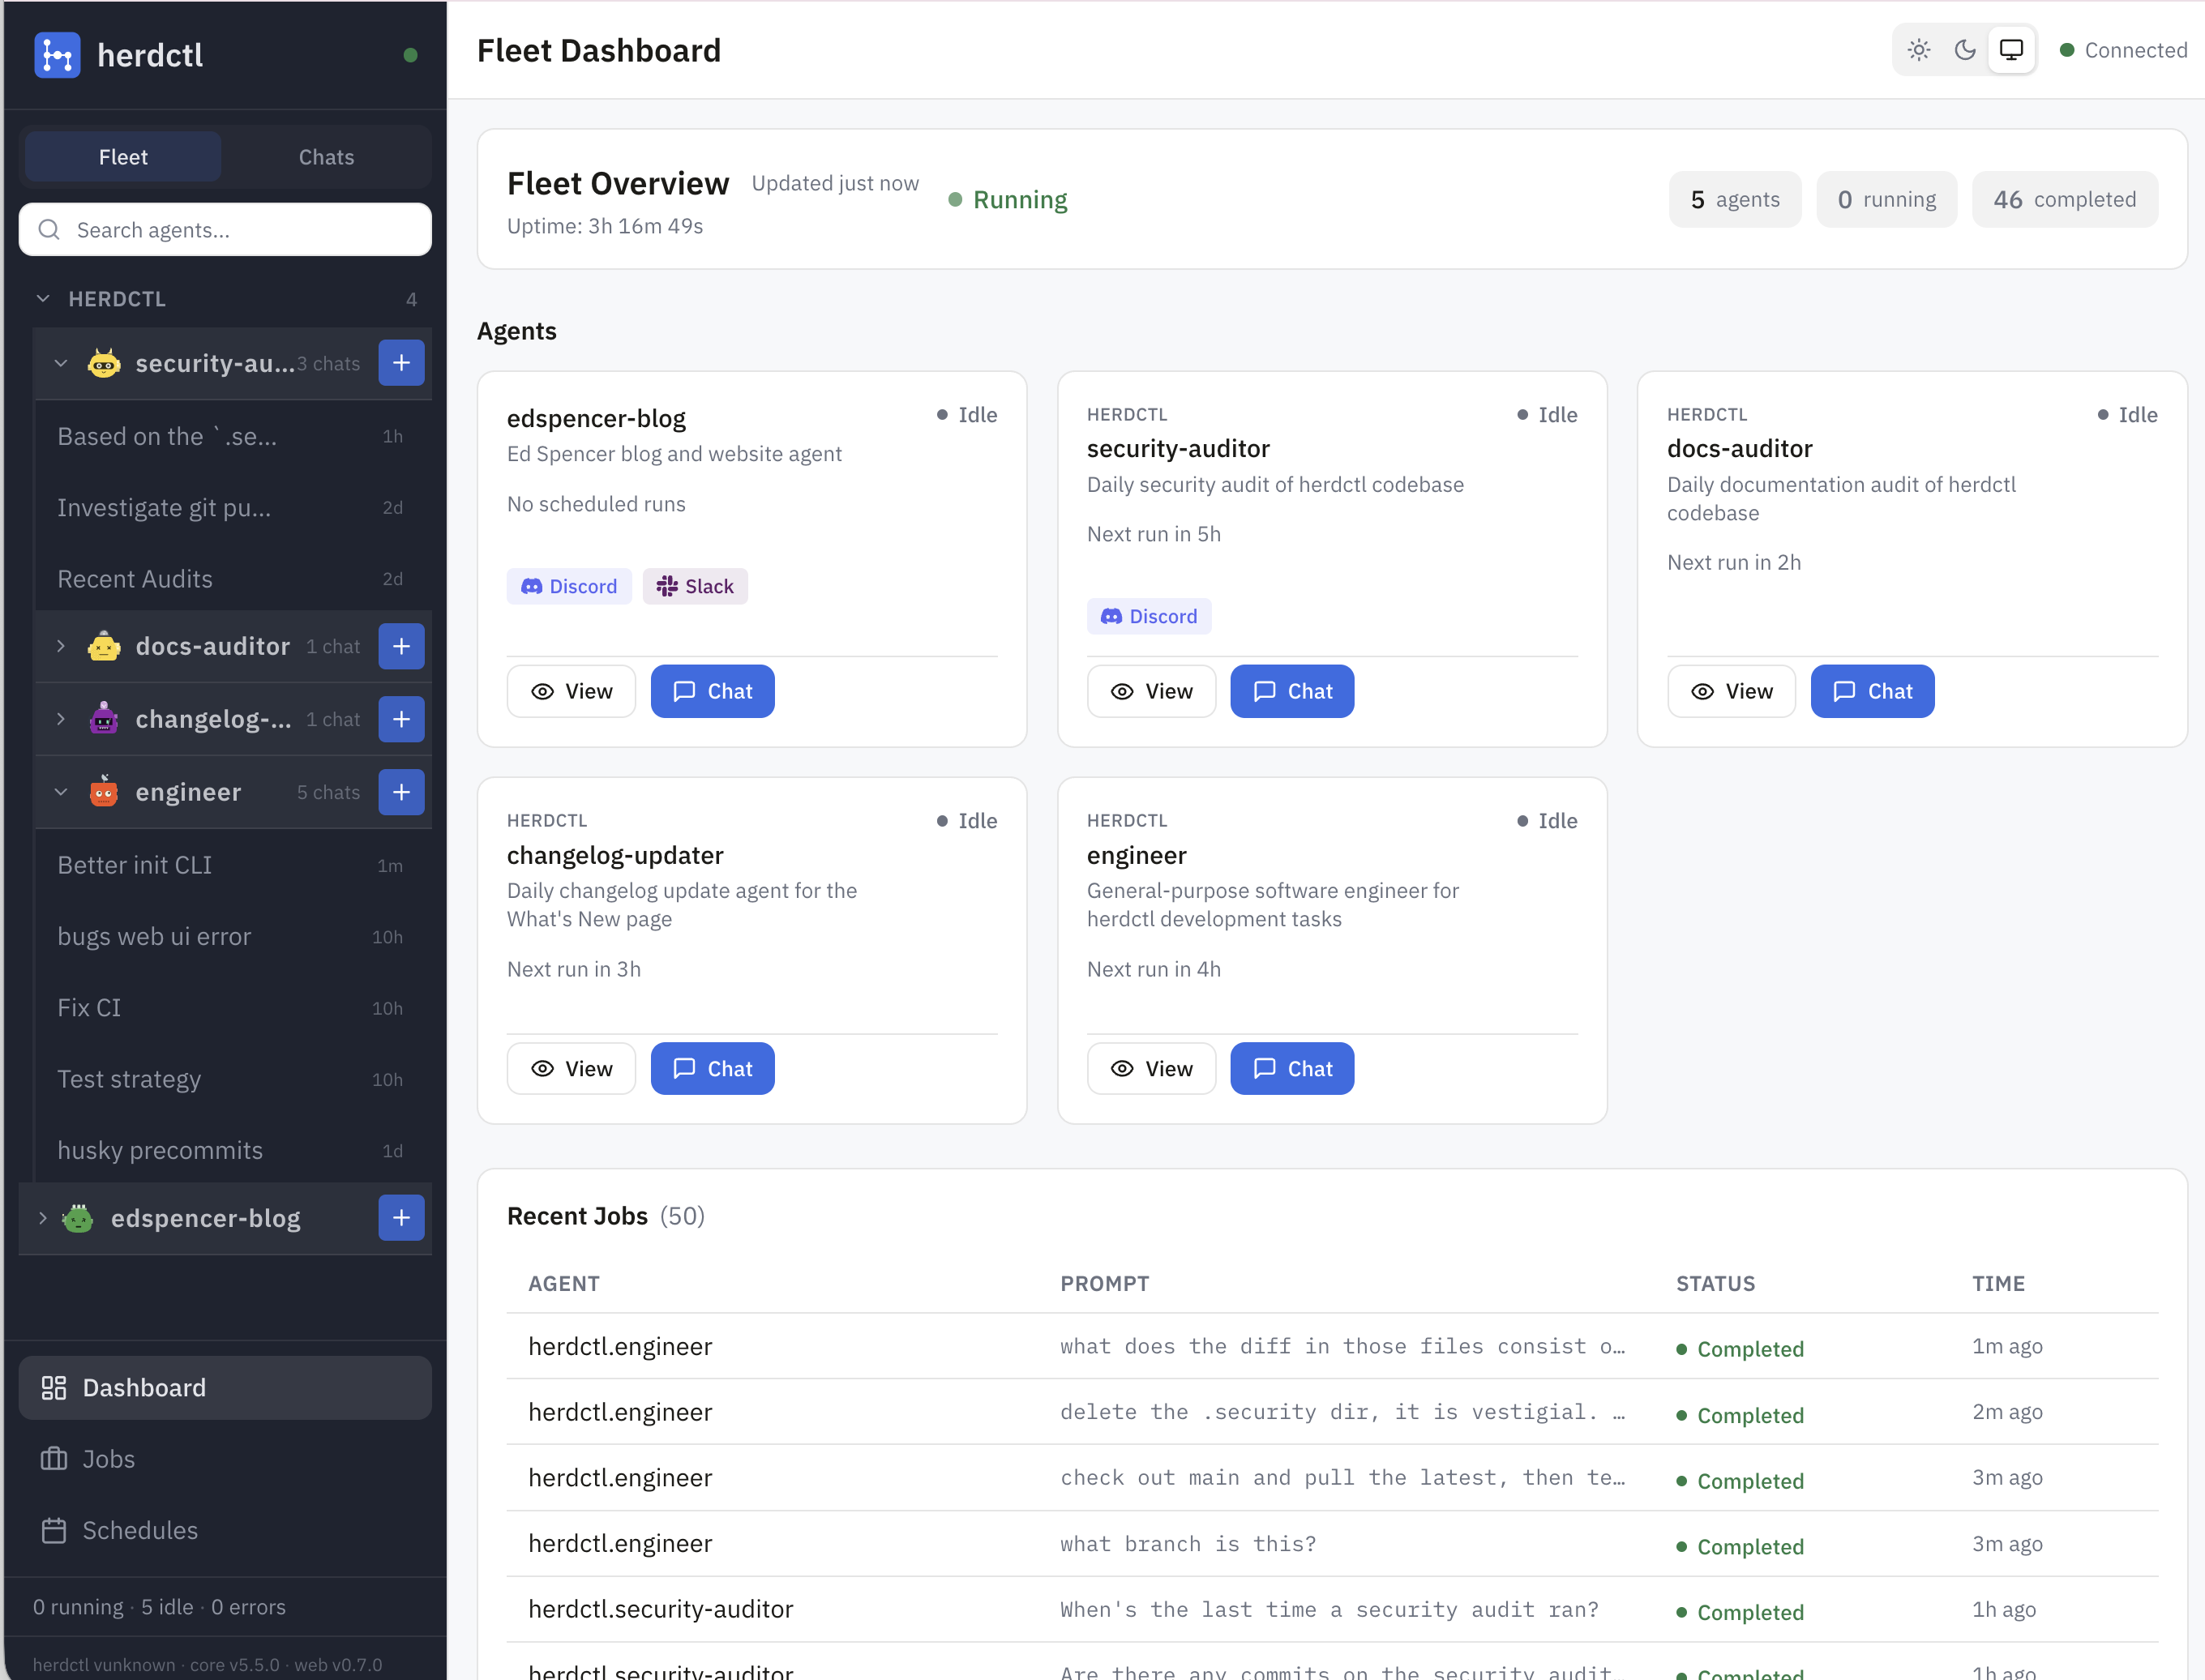Image resolution: width=2205 pixels, height=1680 pixels.
Task: Click the Search agents field
Action: tap(225, 230)
